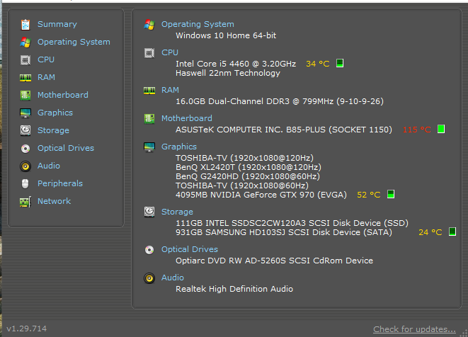Click the Optical Drives heading link in summary
The image size is (468, 337).
[190, 249]
